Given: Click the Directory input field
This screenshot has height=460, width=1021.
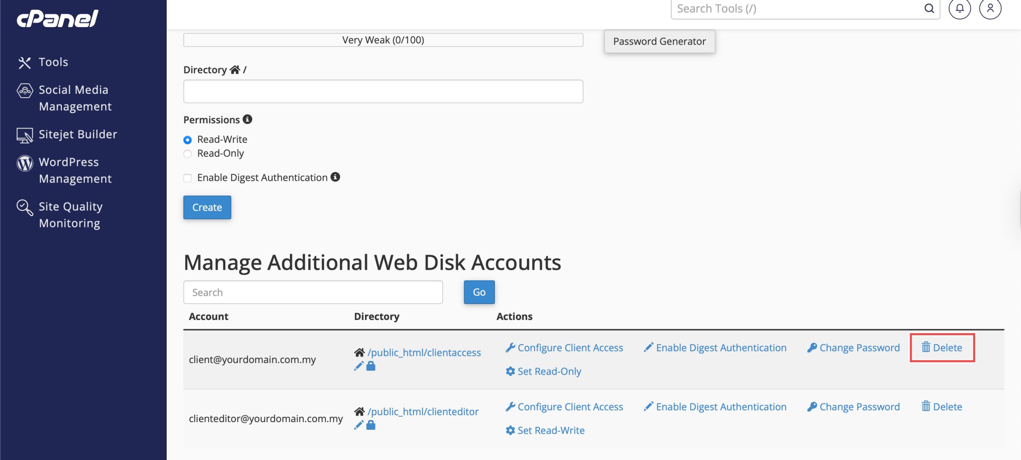Looking at the screenshot, I should (x=383, y=91).
